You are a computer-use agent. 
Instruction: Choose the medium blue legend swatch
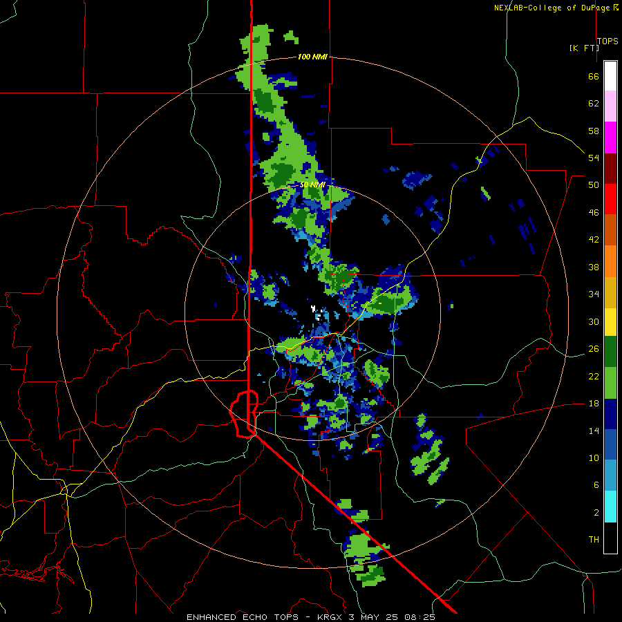(610, 444)
